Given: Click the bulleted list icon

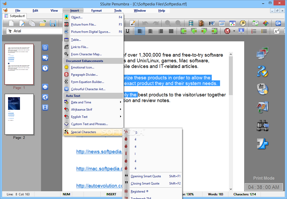Looking at the screenshot, I should 264,31.
